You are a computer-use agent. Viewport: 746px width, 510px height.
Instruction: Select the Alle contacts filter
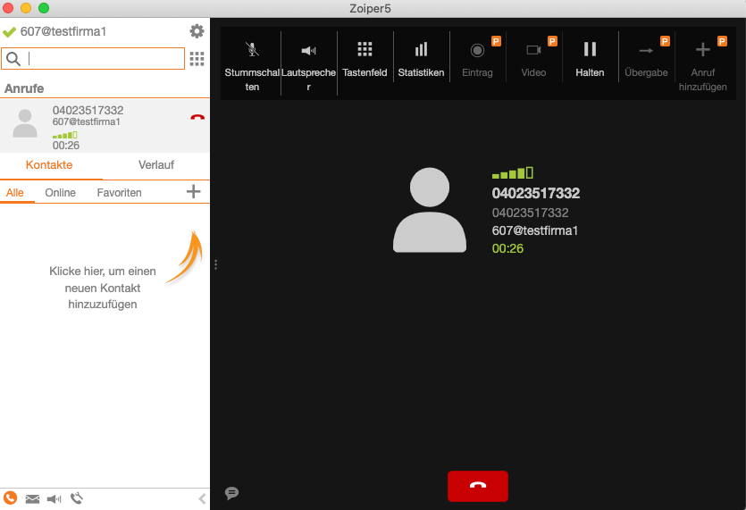point(15,193)
